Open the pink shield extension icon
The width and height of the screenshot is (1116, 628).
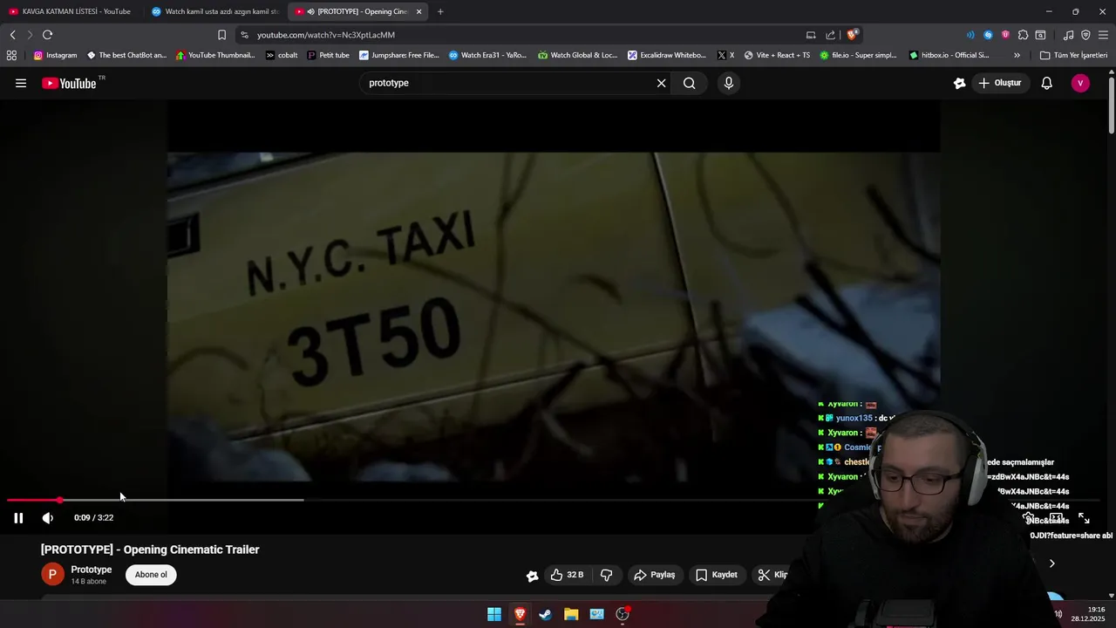[x=1005, y=35]
